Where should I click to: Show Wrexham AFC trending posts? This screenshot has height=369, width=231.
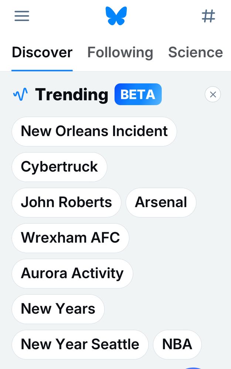[71, 238]
